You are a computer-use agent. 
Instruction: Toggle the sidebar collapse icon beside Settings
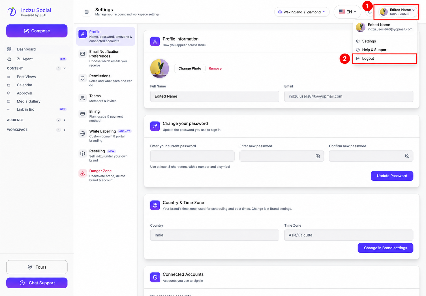87,12
